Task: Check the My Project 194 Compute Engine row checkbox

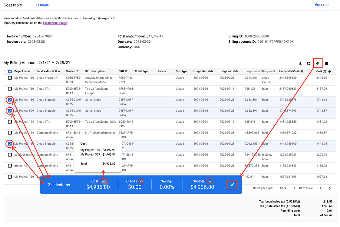Action: click(x=10, y=133)
